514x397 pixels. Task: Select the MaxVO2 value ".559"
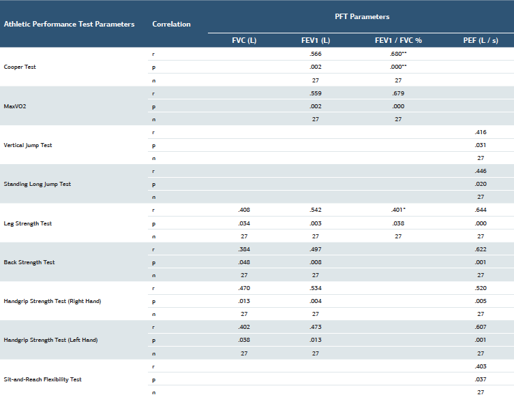pyautogui.click(x=316, y=93)
